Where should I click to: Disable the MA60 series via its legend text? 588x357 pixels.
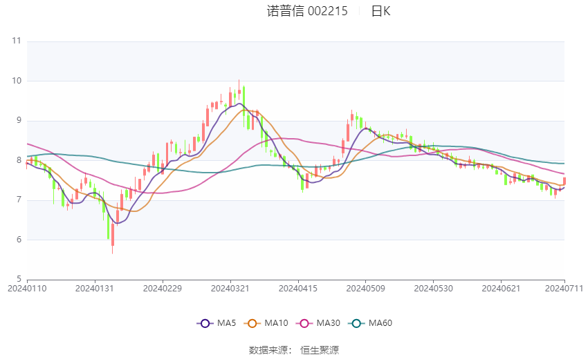380,323
